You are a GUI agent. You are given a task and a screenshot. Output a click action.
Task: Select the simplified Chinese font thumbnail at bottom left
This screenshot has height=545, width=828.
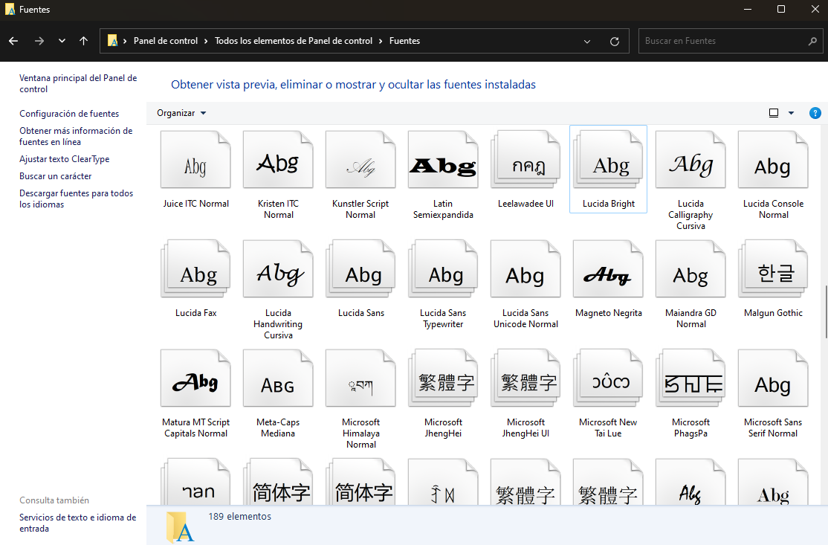278,482
